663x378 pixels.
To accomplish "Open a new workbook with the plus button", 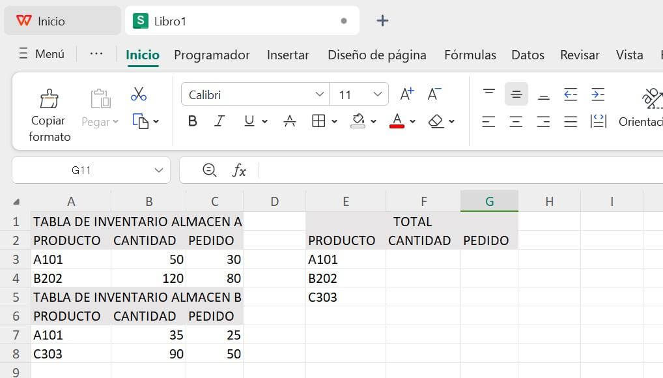I will pos(382,20).
